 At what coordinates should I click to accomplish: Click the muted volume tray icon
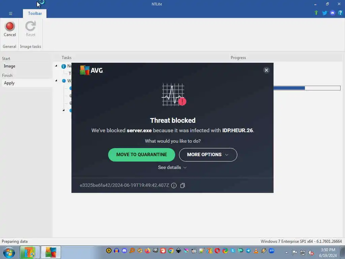(x=311, y=253)
